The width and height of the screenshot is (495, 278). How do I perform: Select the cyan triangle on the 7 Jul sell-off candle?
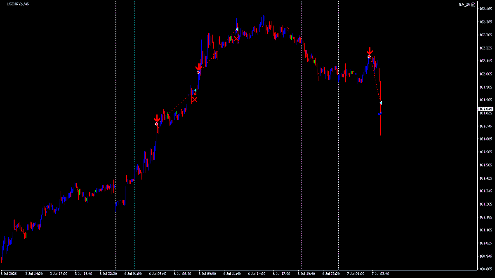tap(381, 103)
